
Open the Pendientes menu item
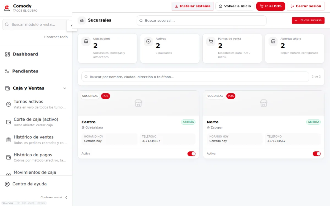[36, 71]
